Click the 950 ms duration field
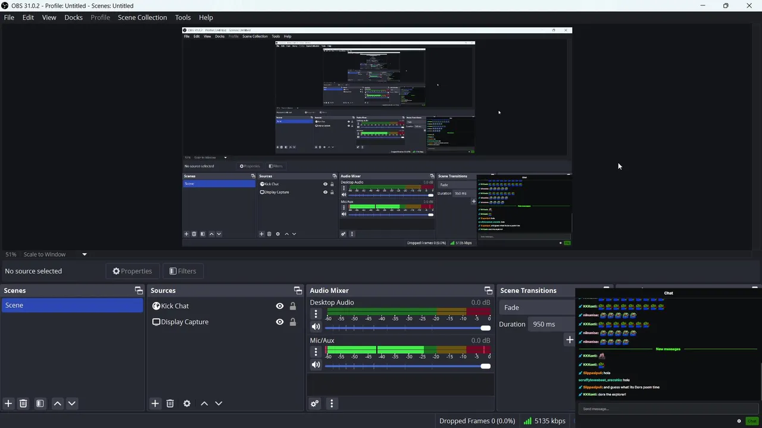Image resolution: width=762 pixels, height=428 pixels. click(x=551, y=324)
